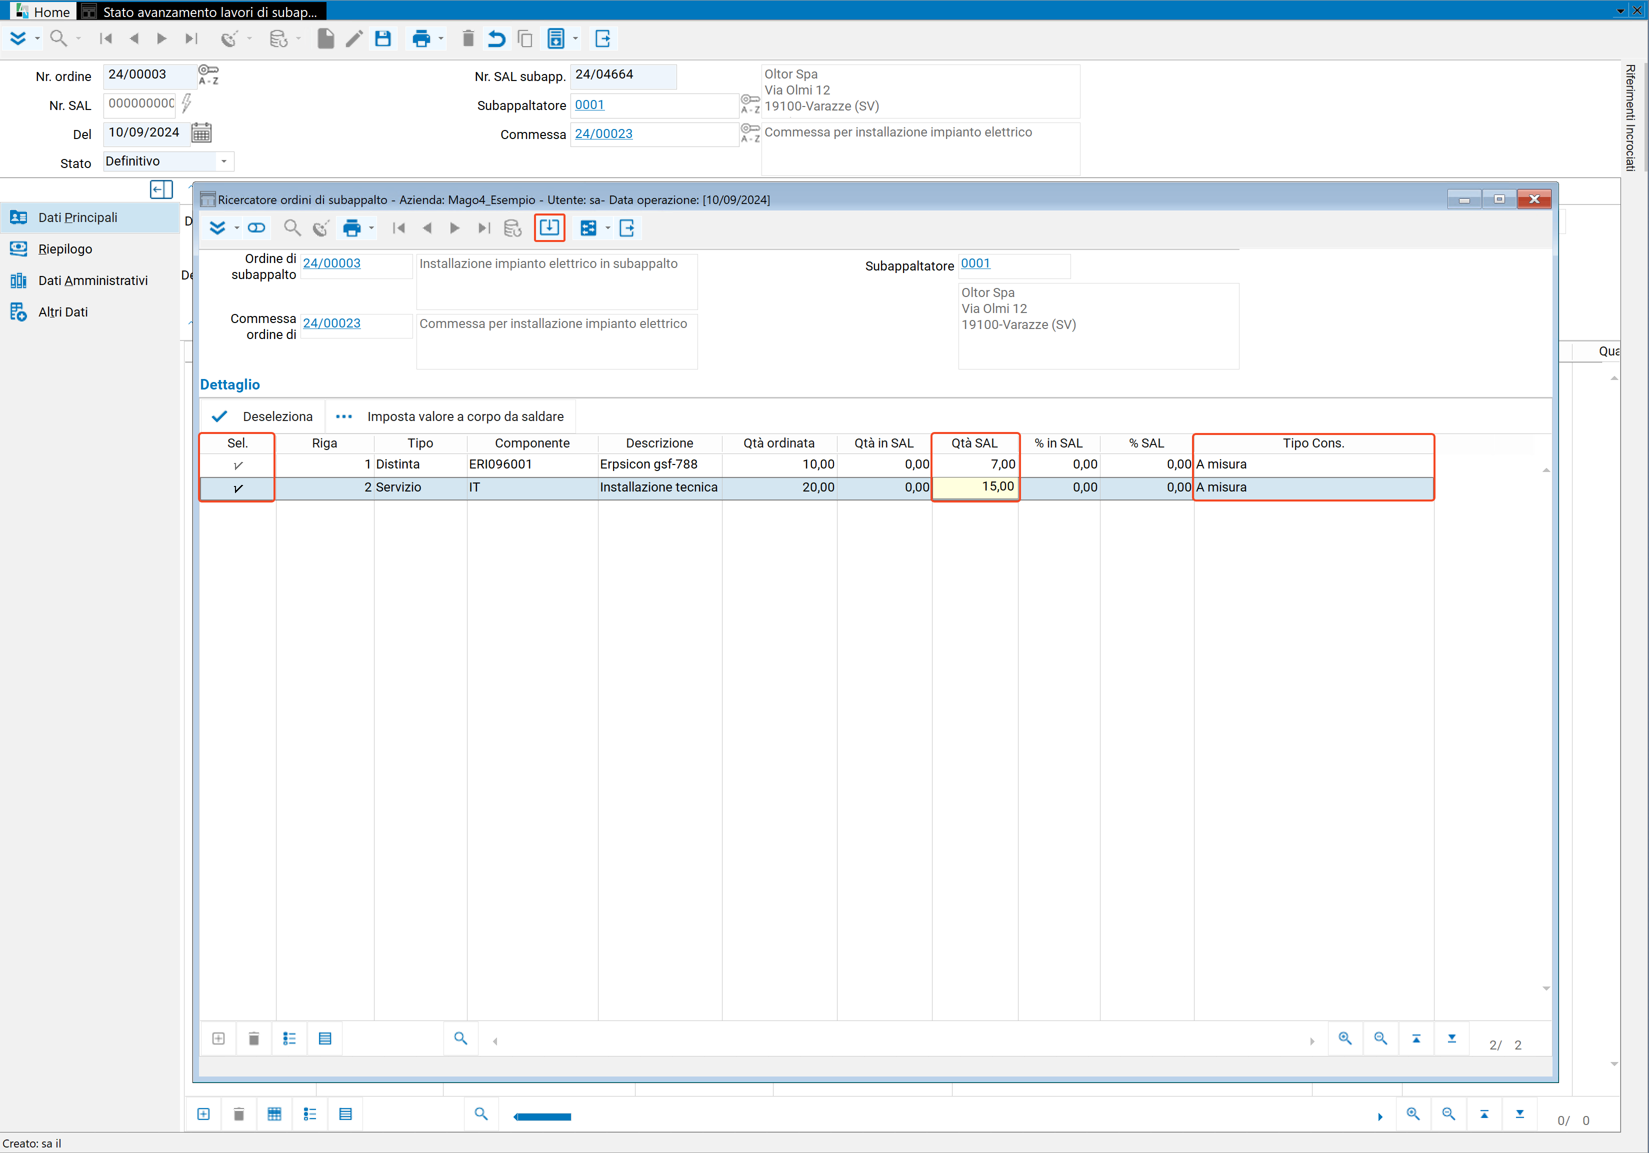Collapse the left navigation panel arrow
This screenshot has height=1153, width=1649.
tap(161, 189)
